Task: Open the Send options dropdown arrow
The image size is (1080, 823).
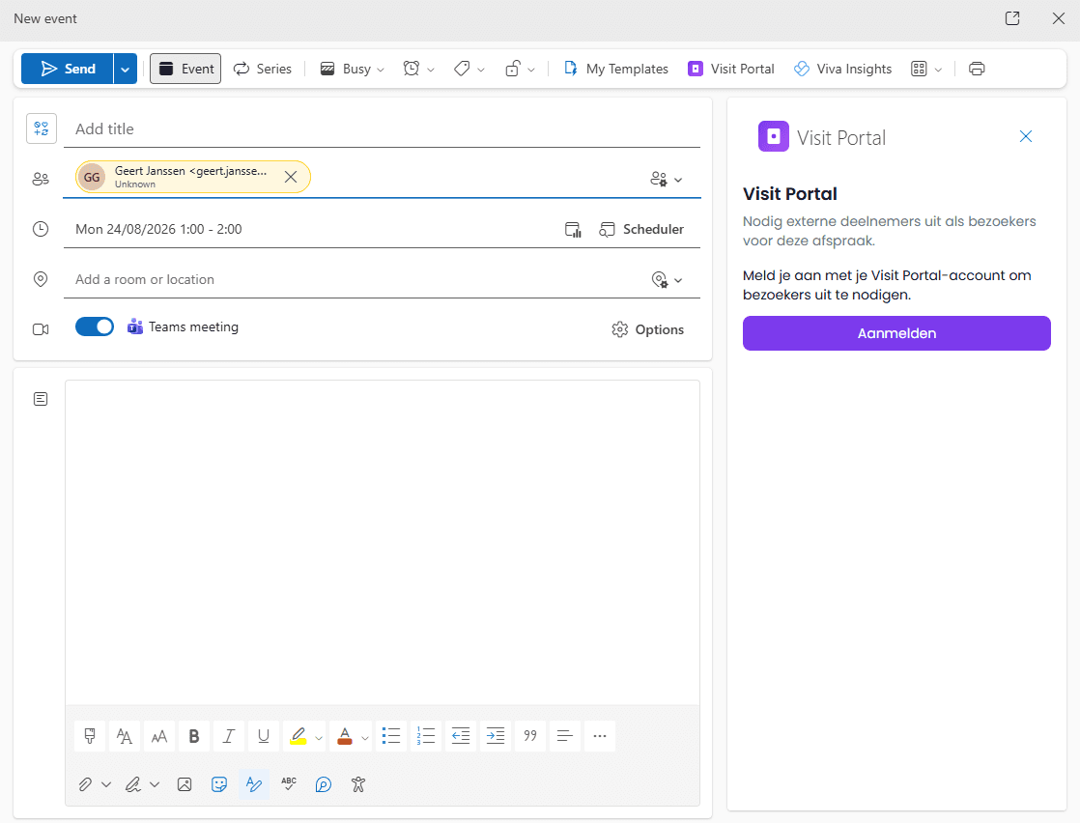Action: pos(125,69)
